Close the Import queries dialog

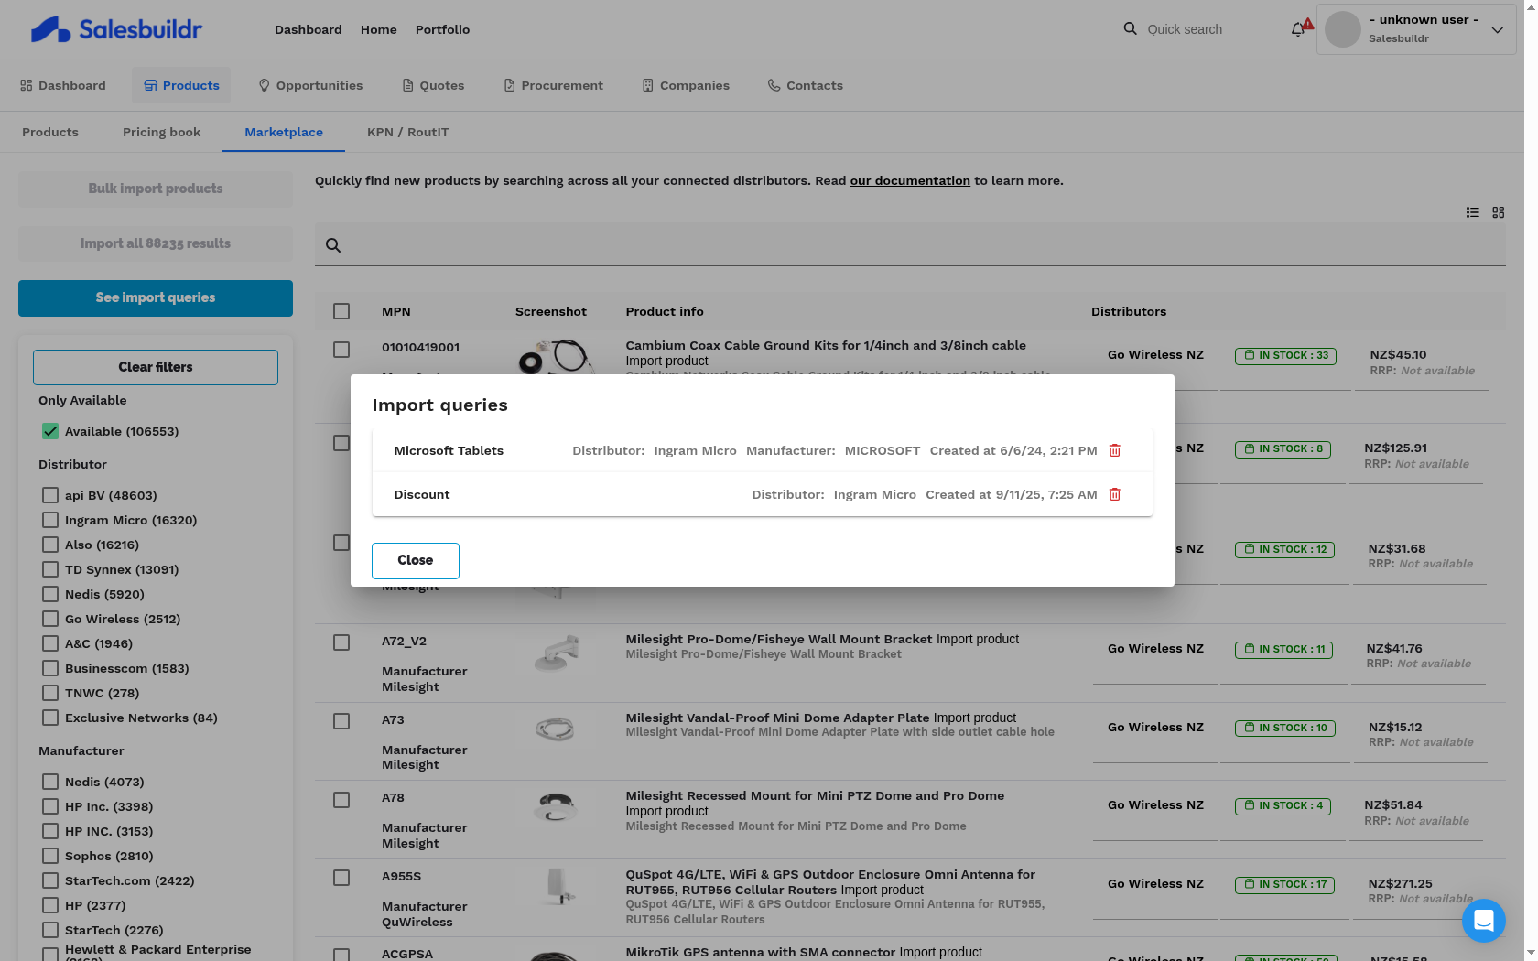[415, 560]
